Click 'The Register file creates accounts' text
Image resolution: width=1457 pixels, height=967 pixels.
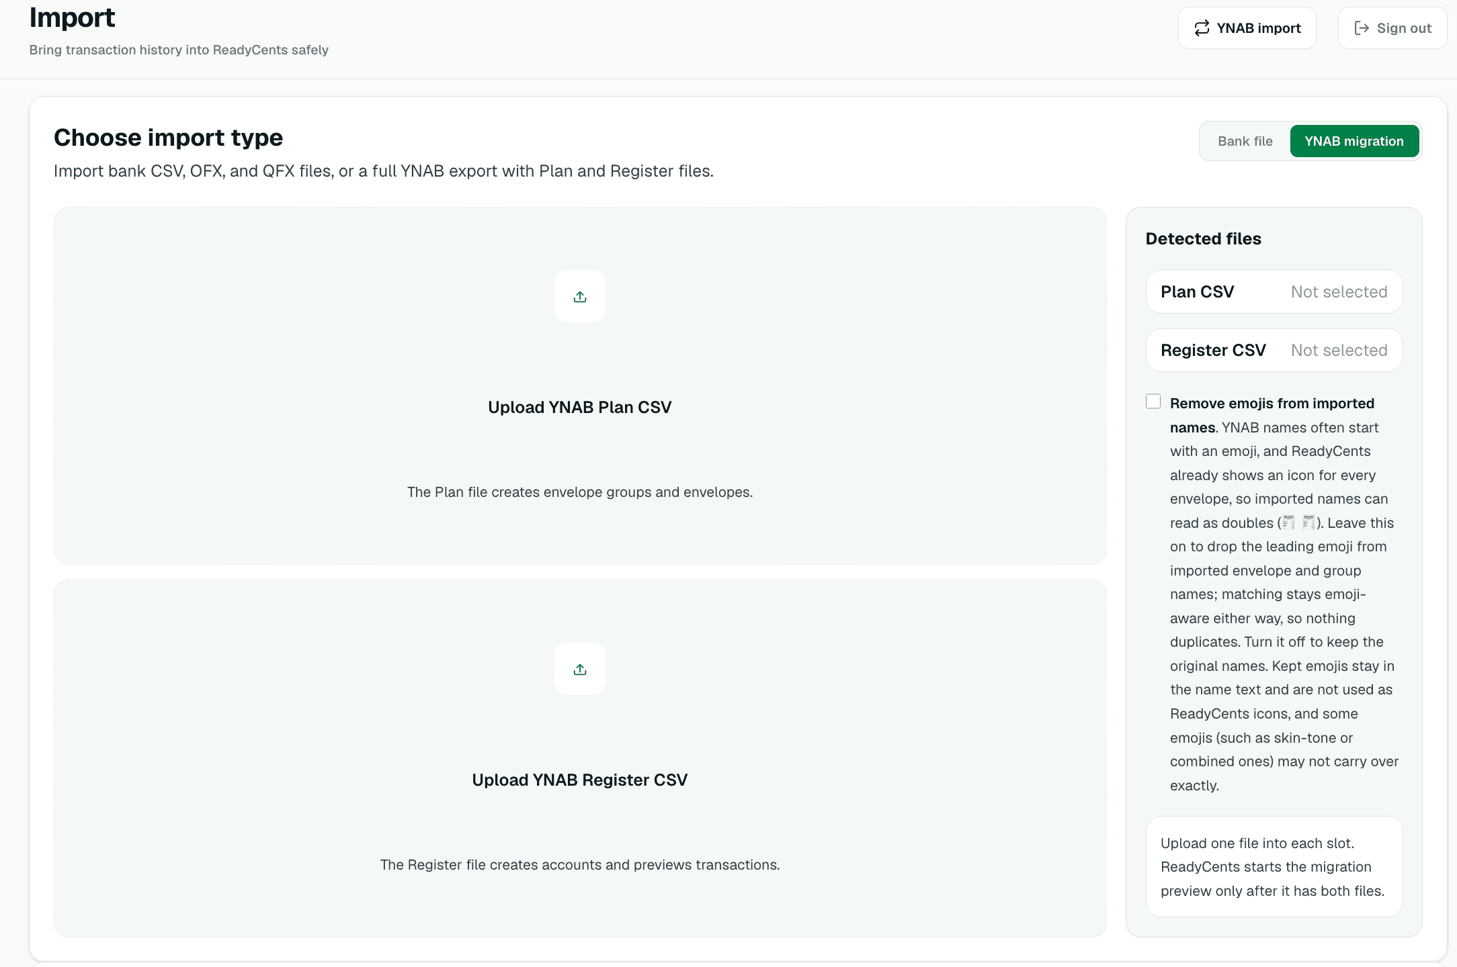(580, 865)
